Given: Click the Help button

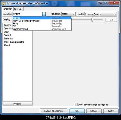Looking at the screenshot, I should [111, 20].
